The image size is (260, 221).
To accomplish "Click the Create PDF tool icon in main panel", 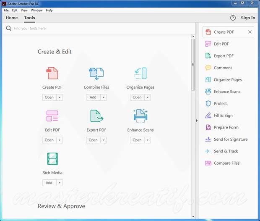I will pos(52,73).
